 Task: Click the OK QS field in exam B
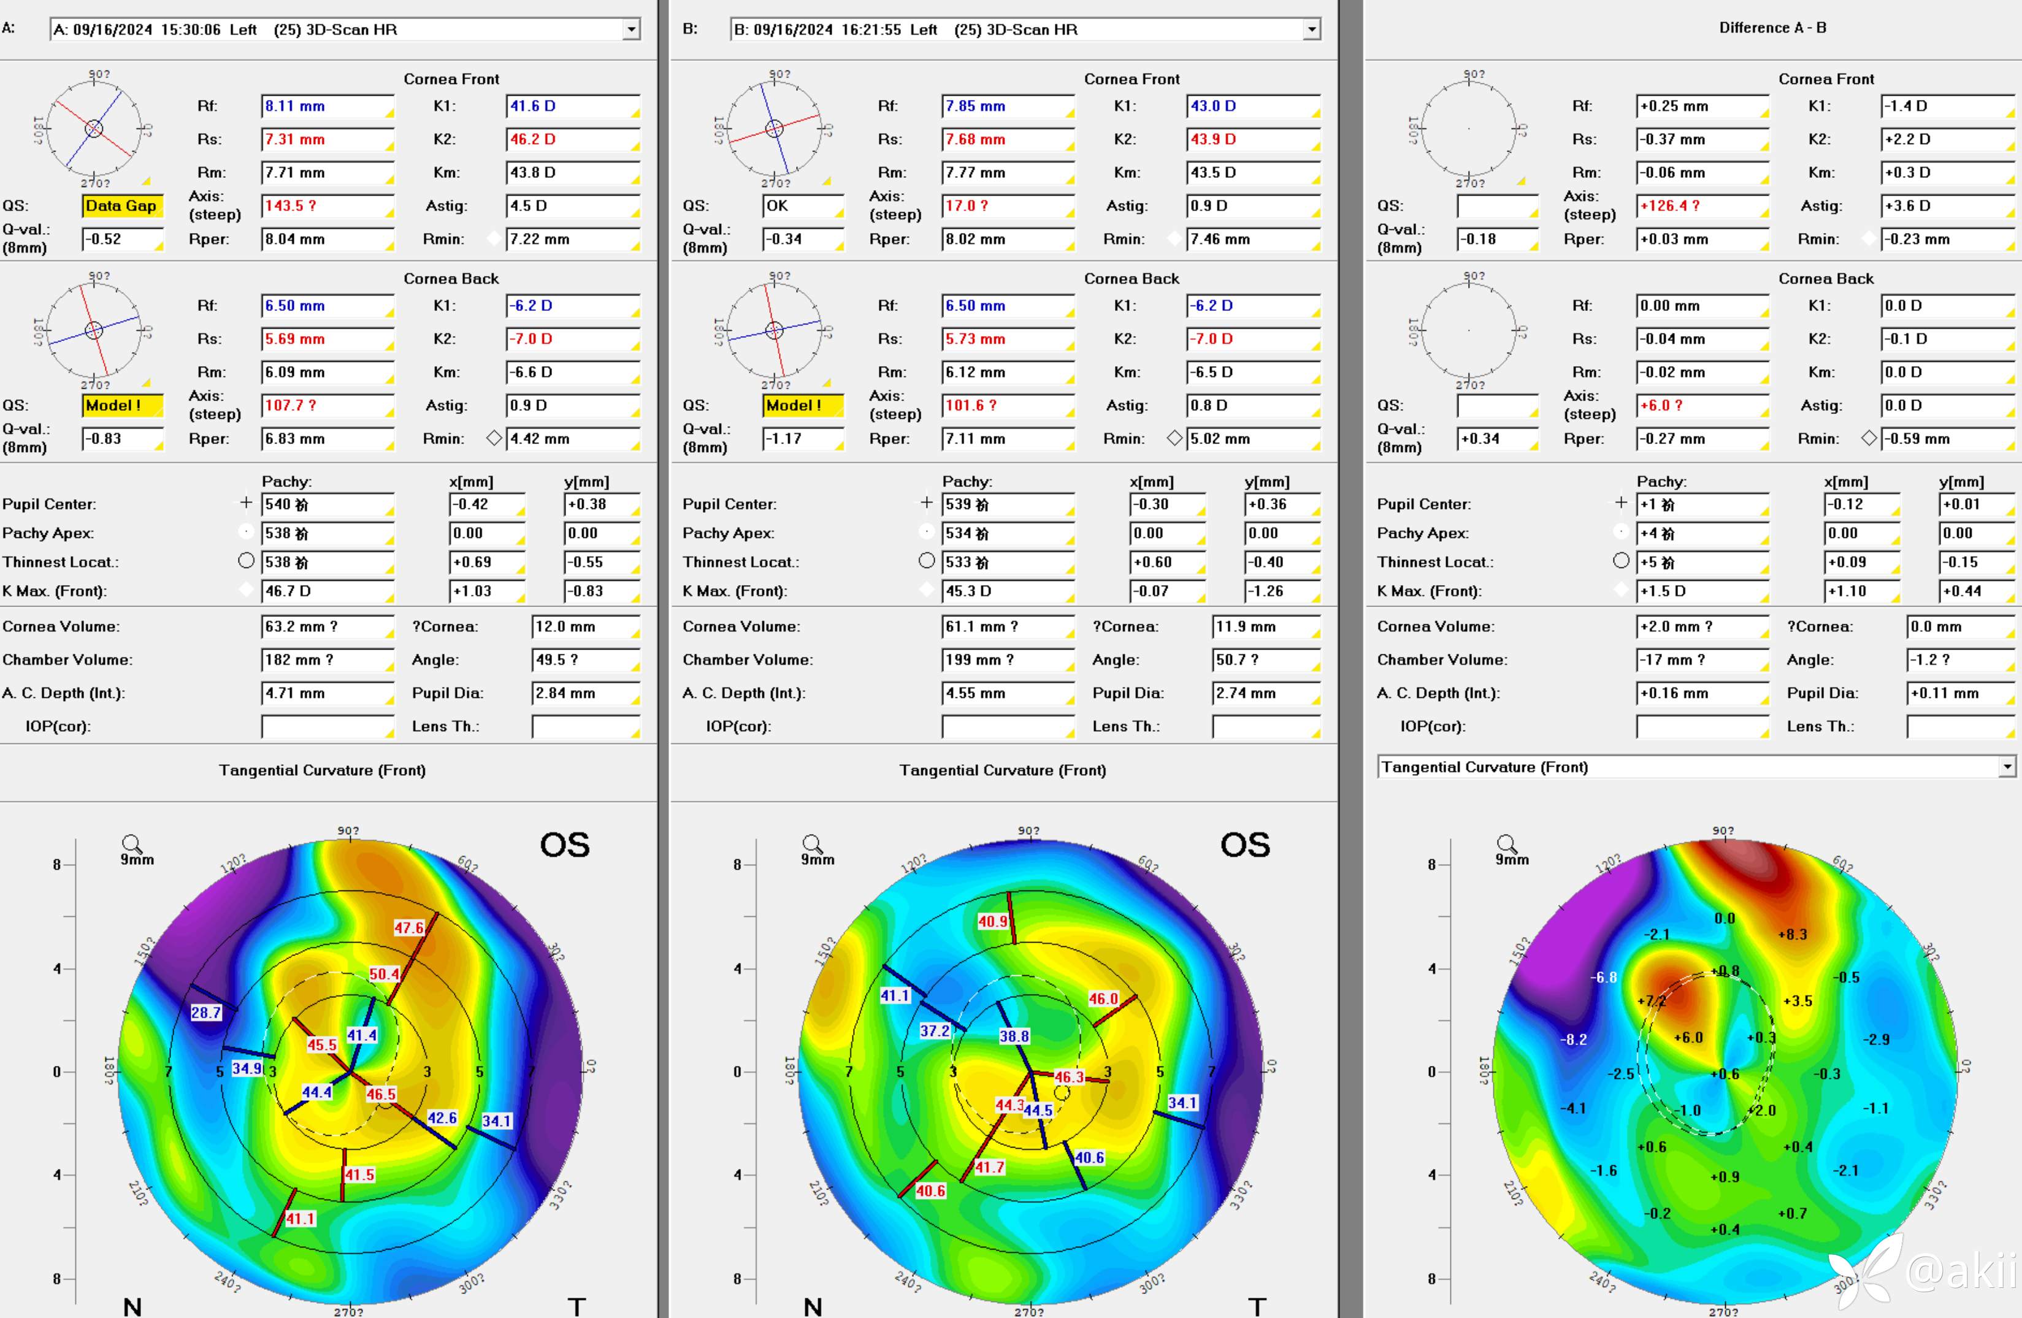click(x=802, y=205)
